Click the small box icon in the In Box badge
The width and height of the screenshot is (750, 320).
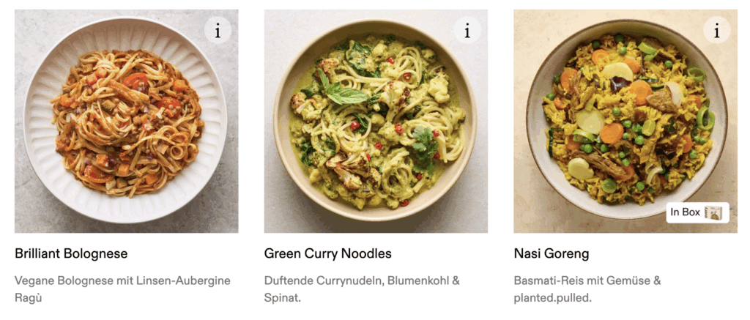[x=713, y=212]
